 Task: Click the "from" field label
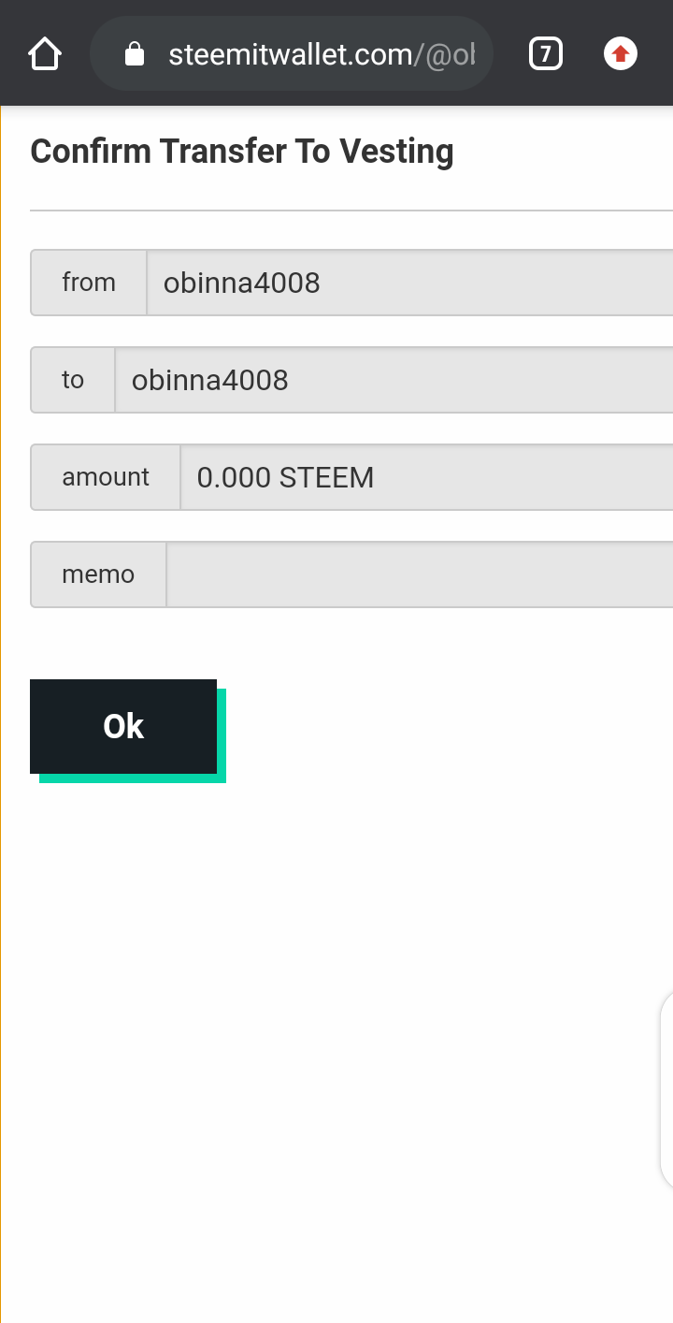(x=89, y=283)
